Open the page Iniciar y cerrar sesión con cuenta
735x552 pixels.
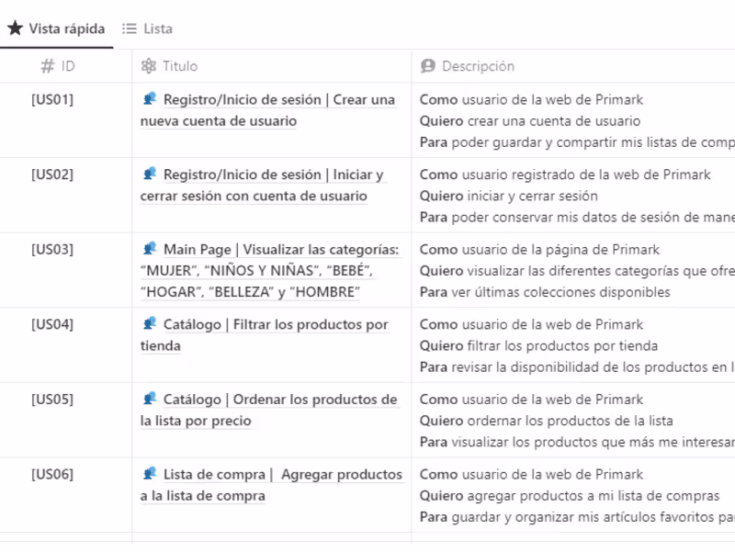263,186
